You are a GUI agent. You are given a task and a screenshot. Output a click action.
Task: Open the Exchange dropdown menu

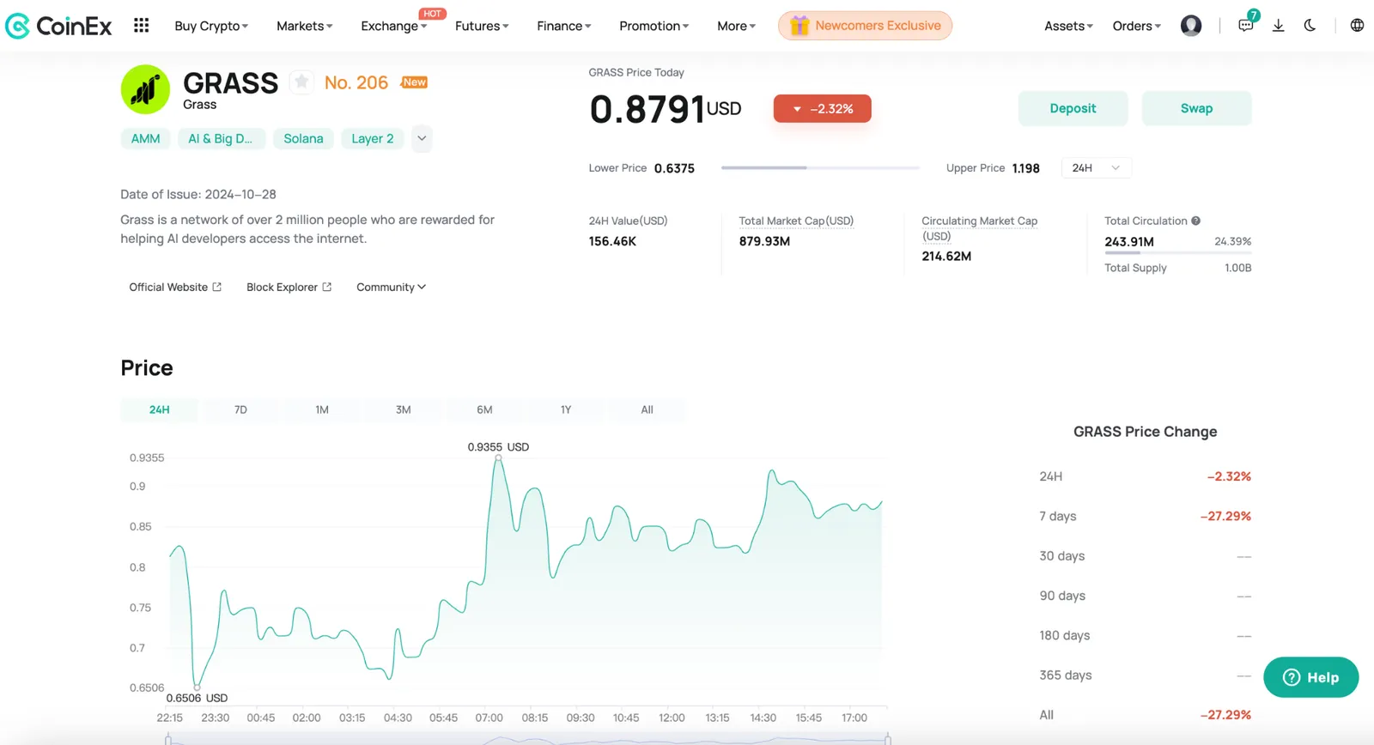pos(394,26)
